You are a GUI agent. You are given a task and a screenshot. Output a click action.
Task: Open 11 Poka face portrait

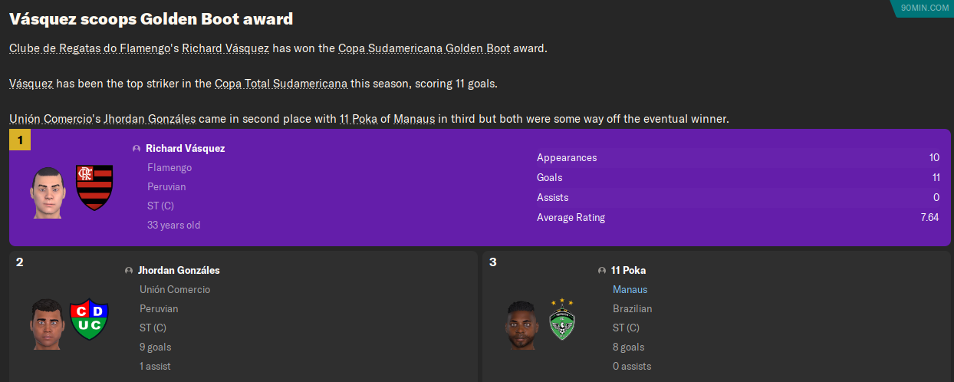point(521,324)
